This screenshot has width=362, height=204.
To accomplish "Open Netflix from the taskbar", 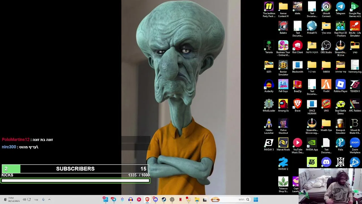I will 180,199.
